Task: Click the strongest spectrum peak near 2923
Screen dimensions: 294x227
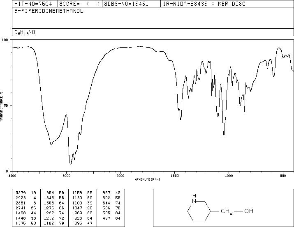Action: click(70, 164)
